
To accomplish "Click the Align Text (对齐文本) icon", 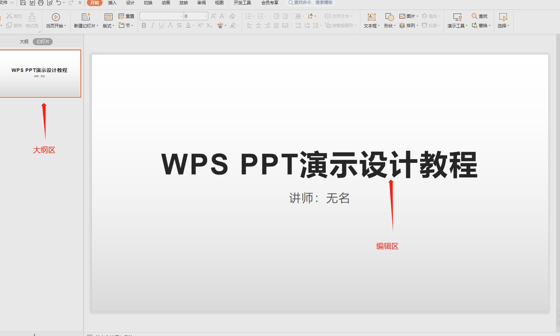I will (328, 16).
